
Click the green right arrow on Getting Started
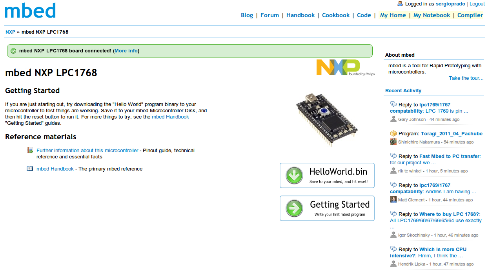(294, 208)
